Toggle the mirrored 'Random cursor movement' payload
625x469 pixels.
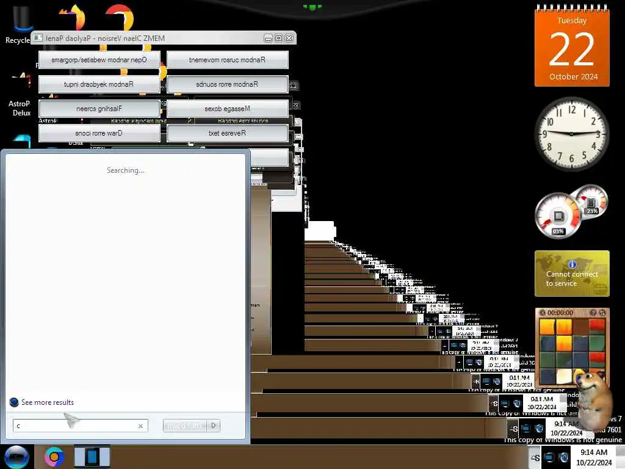tap(228, 60)
